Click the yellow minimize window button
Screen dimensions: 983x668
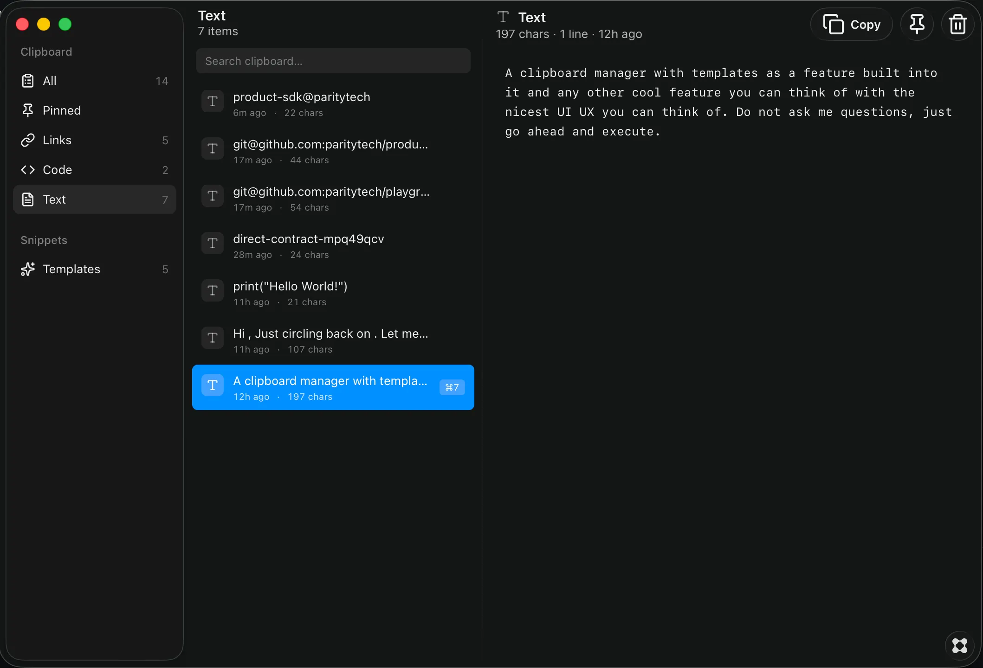(x=44, y=24)
